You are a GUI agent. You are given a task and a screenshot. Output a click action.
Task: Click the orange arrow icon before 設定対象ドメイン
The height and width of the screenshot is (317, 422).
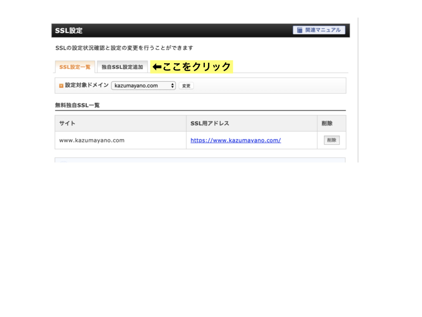click(x=61, y=86)
